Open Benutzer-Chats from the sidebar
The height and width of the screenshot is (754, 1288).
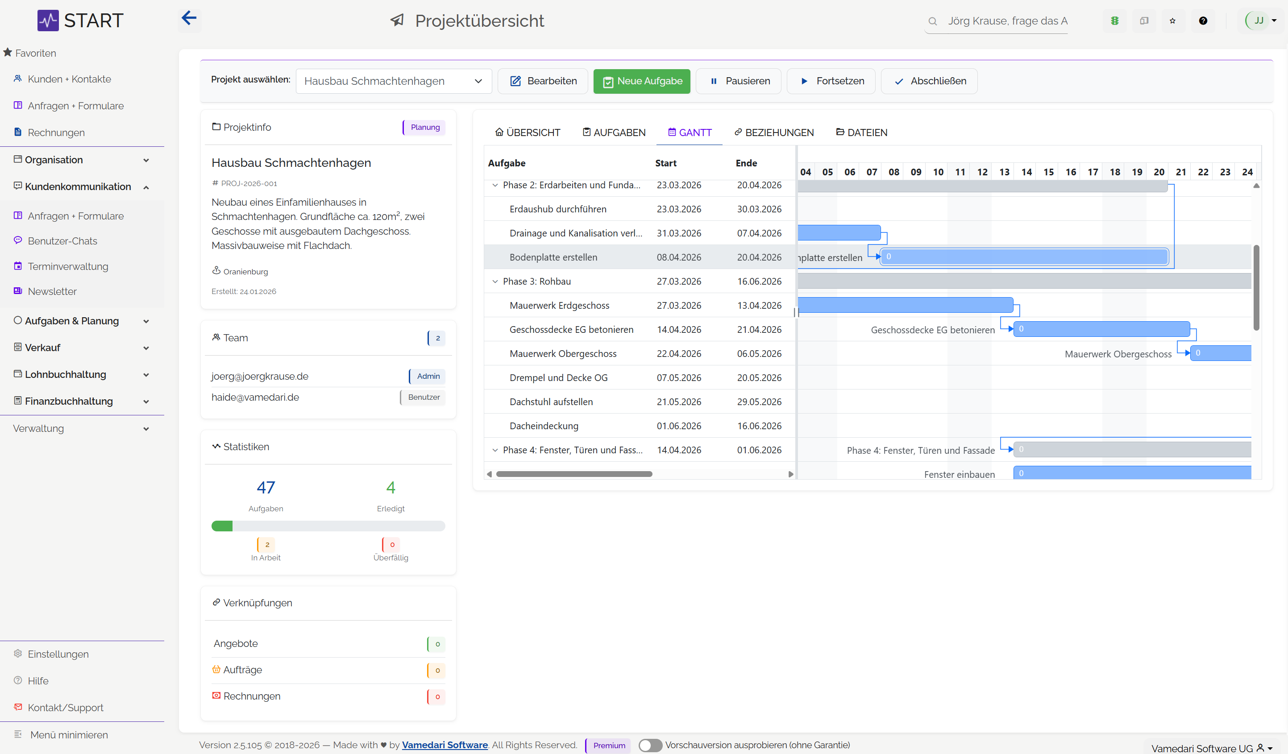coord(62,240)
